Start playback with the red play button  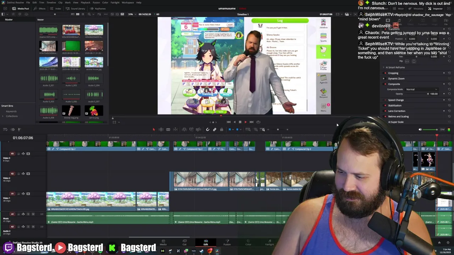tap(245, 122)
